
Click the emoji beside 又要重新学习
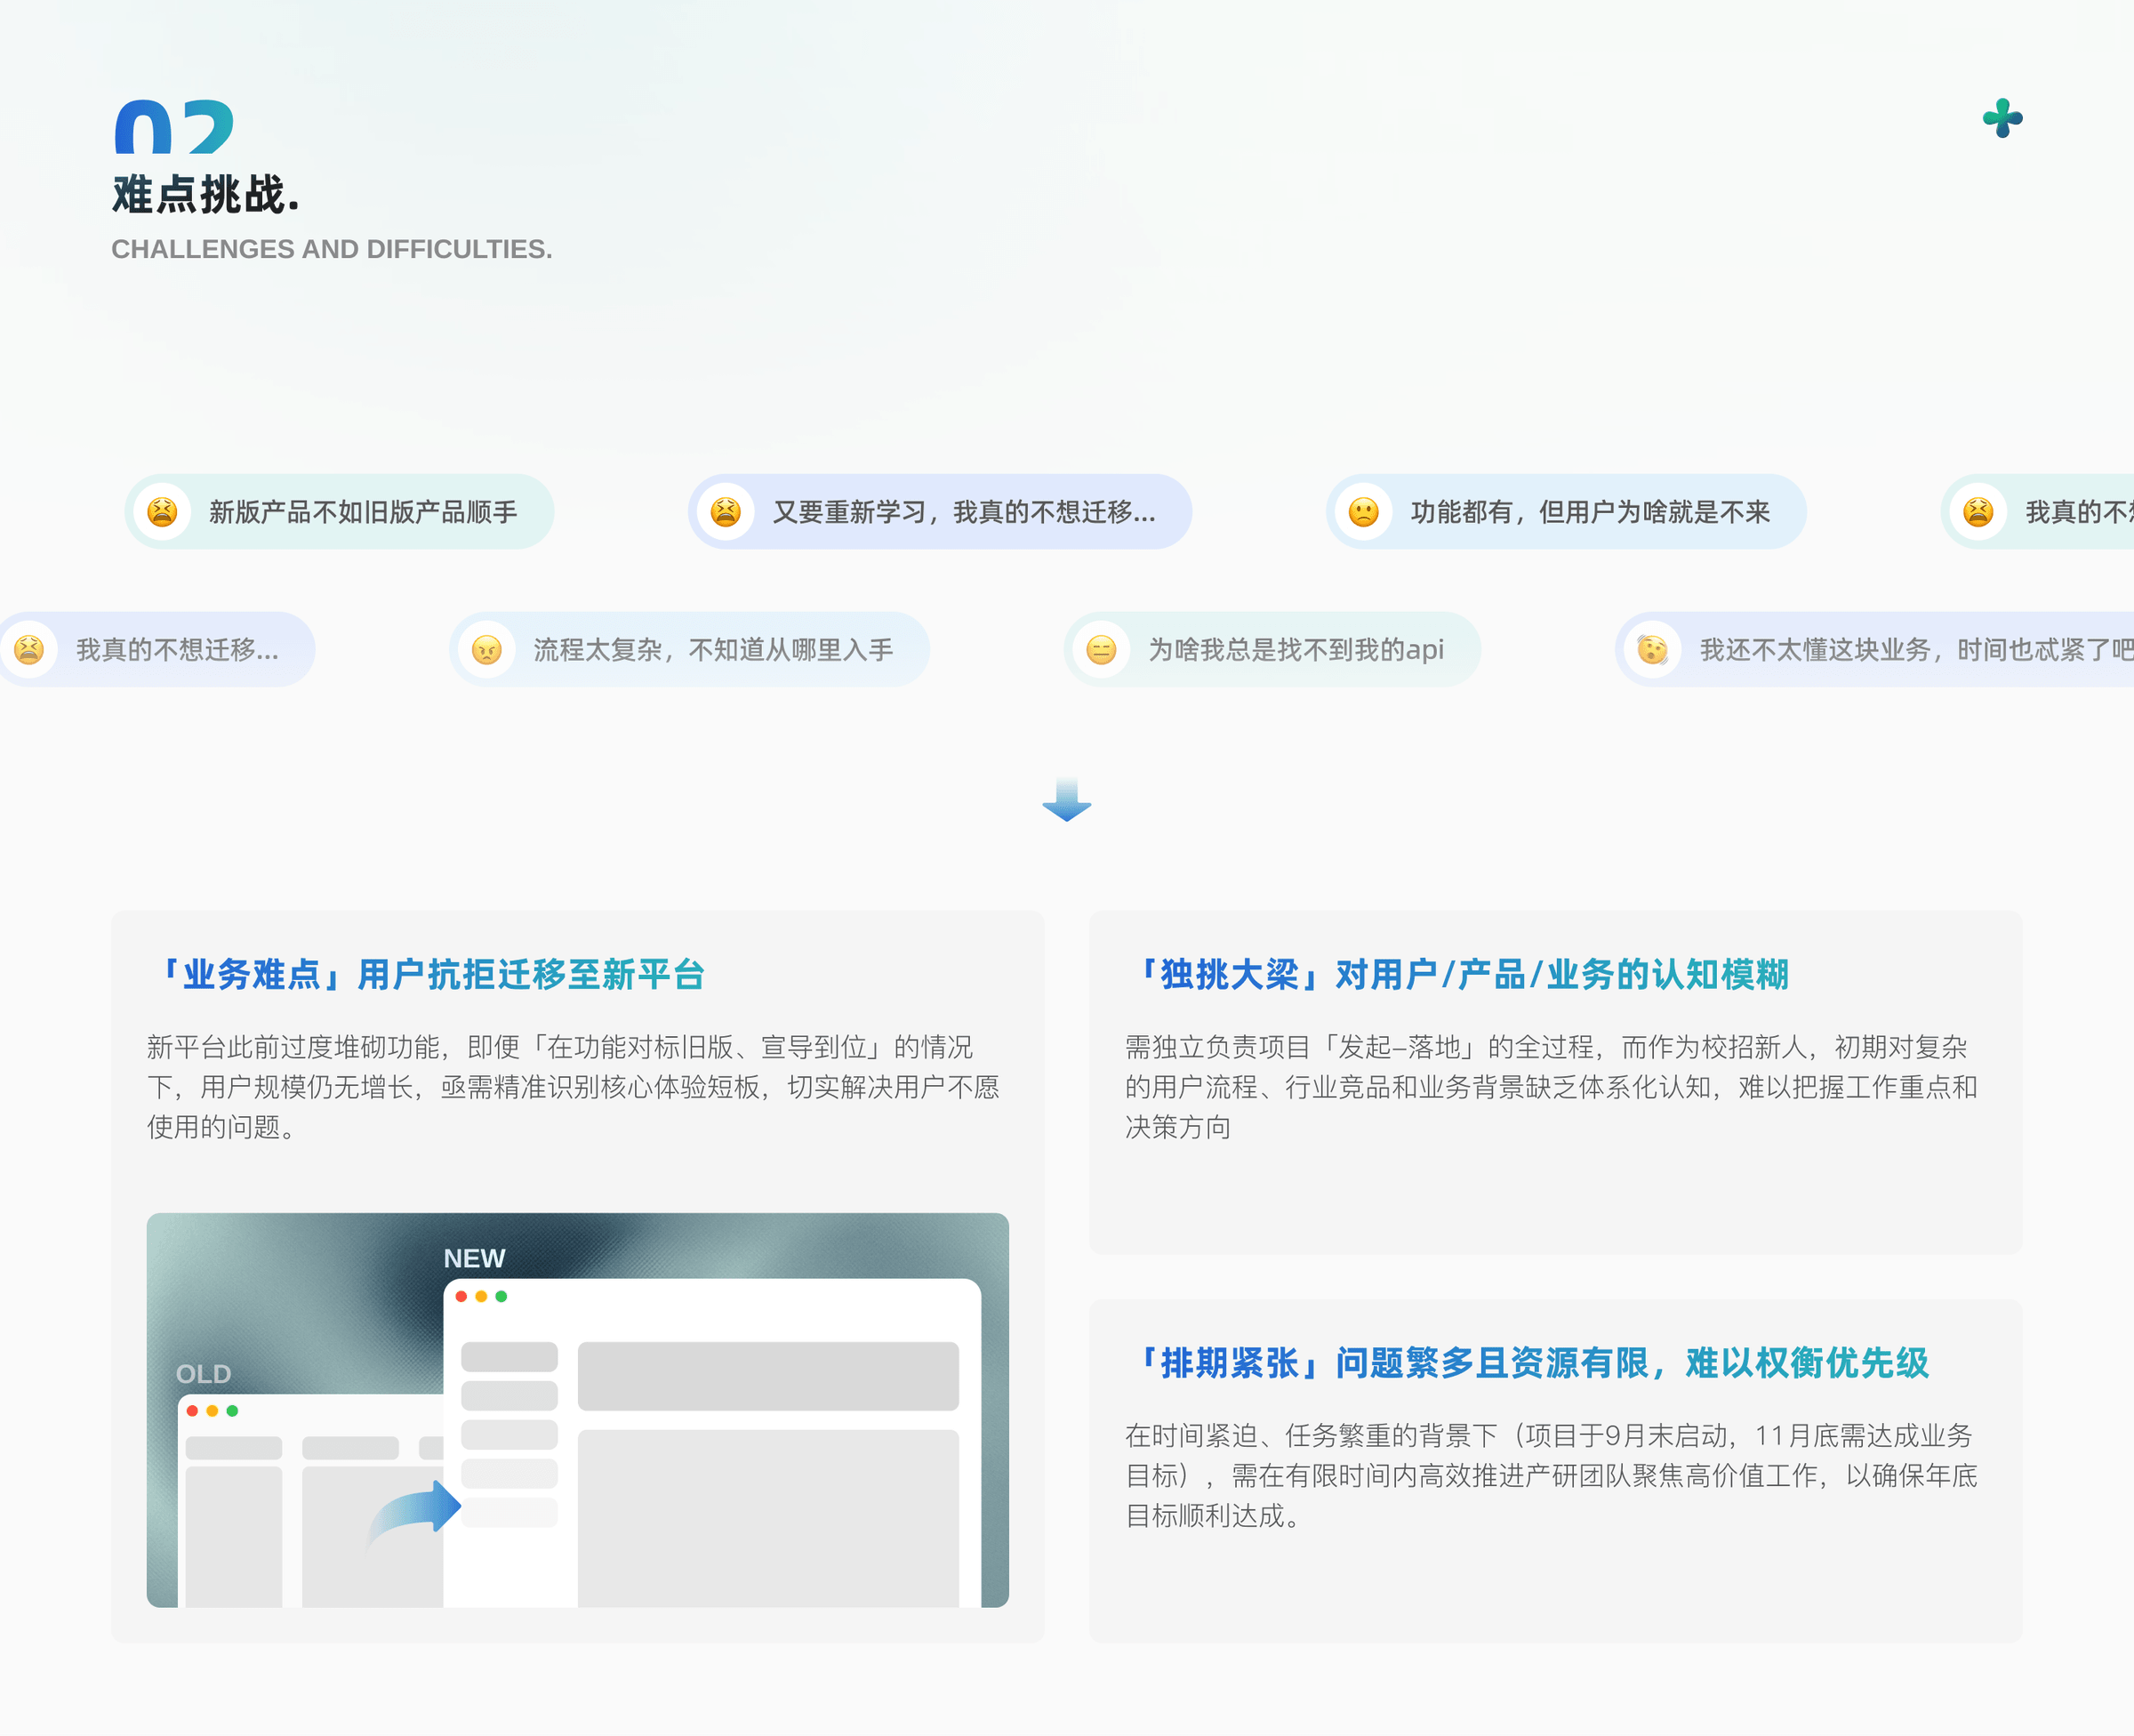(x=726, y=512)
